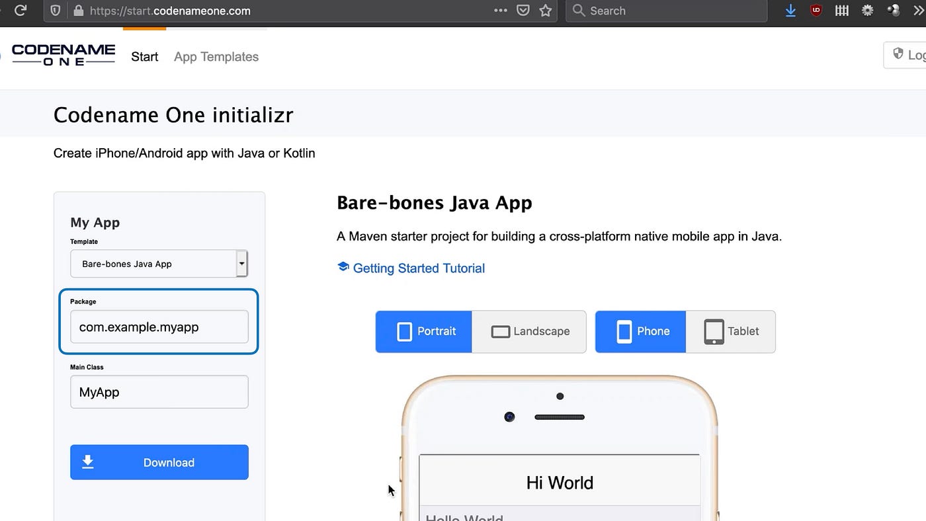Open the Template dropdown
This screenshot has height=521, width=926.
[159, 263]
